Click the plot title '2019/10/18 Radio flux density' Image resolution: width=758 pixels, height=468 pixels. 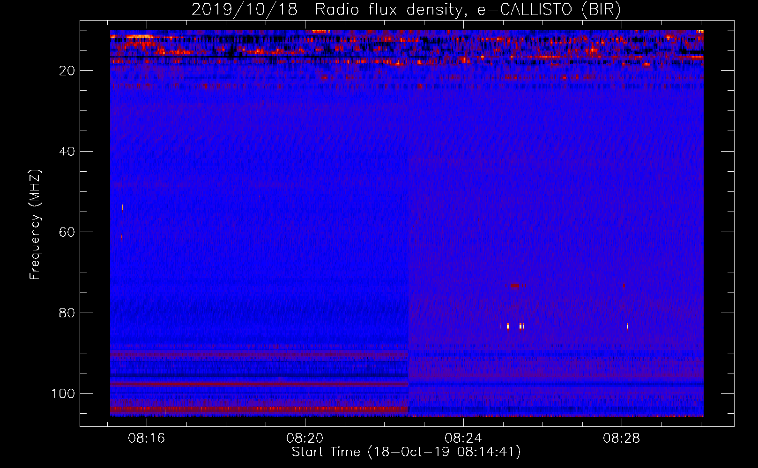406,10
